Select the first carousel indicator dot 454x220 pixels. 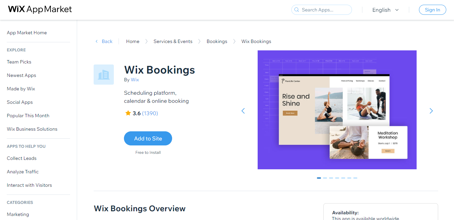319,178
